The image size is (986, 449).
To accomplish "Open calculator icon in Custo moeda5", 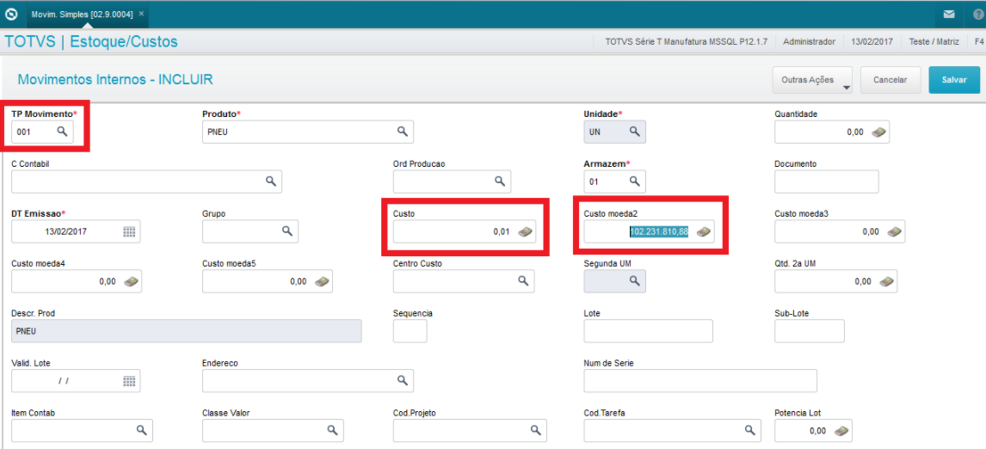I will tap(322, 282).
